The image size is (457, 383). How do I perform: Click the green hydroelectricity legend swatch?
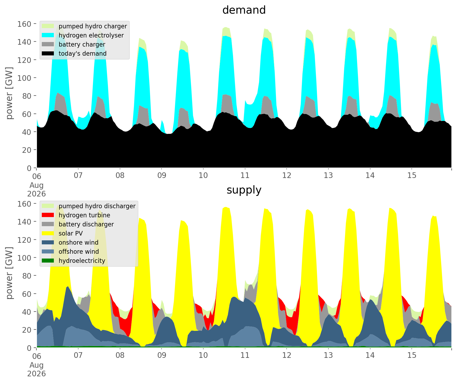pos(48,261)
